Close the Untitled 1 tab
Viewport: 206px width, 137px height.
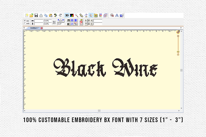[x=42, y=28]
